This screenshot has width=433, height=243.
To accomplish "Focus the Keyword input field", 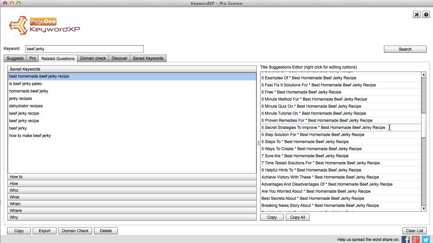I will pyautogui.click(x=85, y=49).
